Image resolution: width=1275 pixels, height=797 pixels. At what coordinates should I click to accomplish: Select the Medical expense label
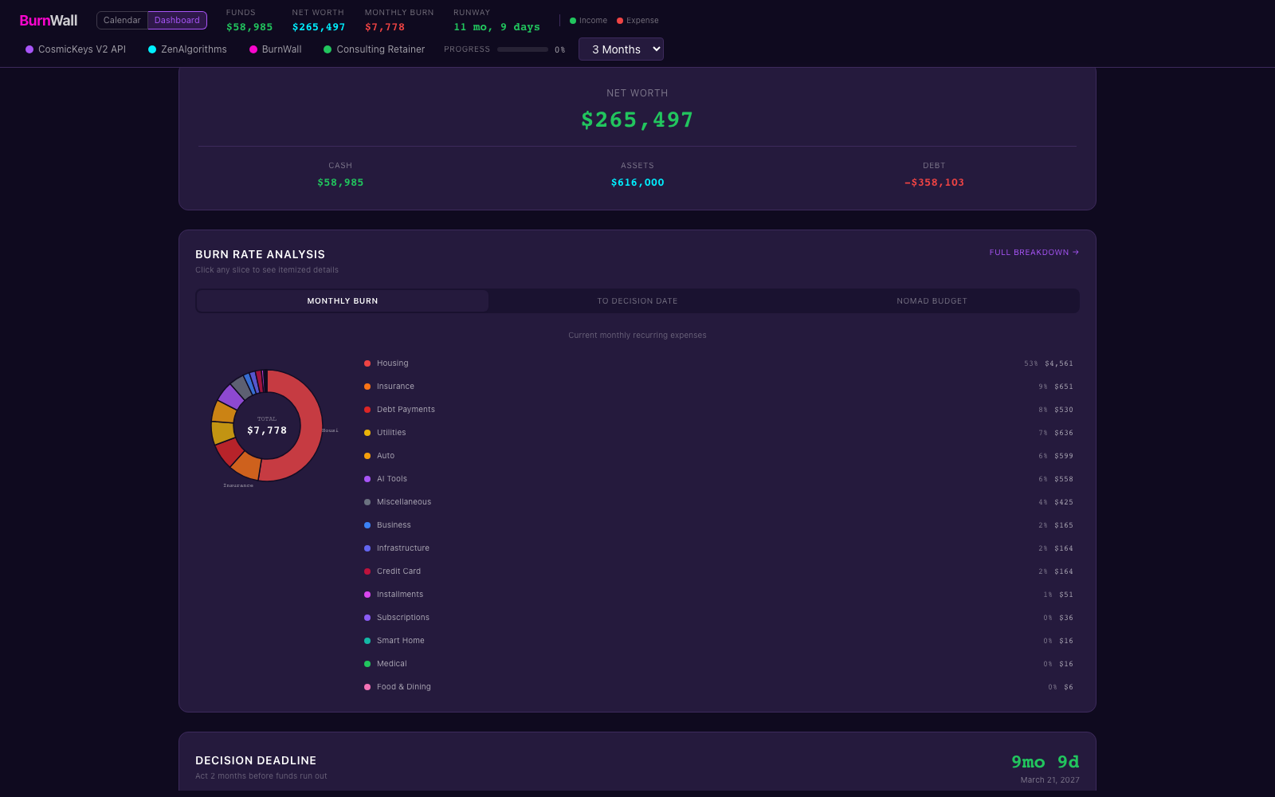tap(392, 664)
